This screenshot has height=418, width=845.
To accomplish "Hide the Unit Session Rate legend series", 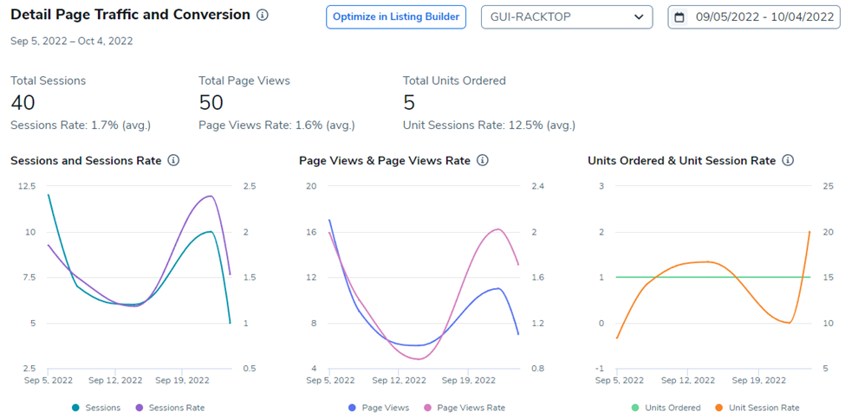I will point(757,408).
